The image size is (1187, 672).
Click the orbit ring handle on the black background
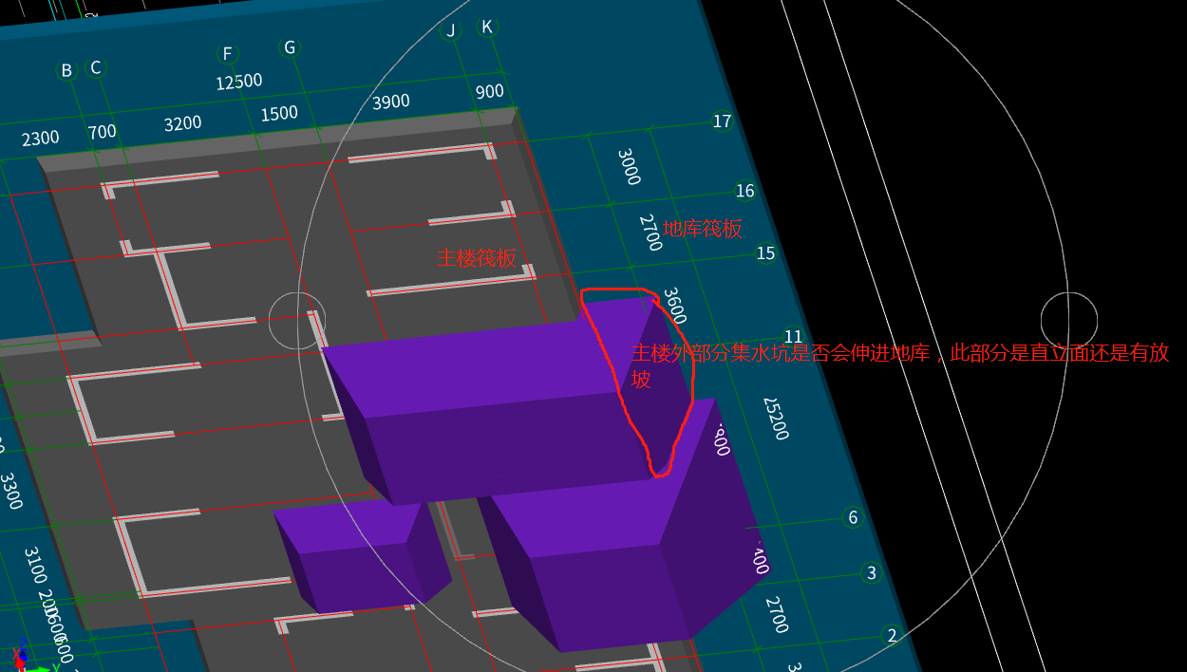click(x=1069, y=320)
